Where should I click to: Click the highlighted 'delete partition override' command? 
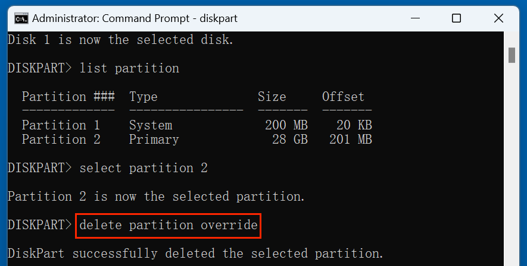coord(168,225)
